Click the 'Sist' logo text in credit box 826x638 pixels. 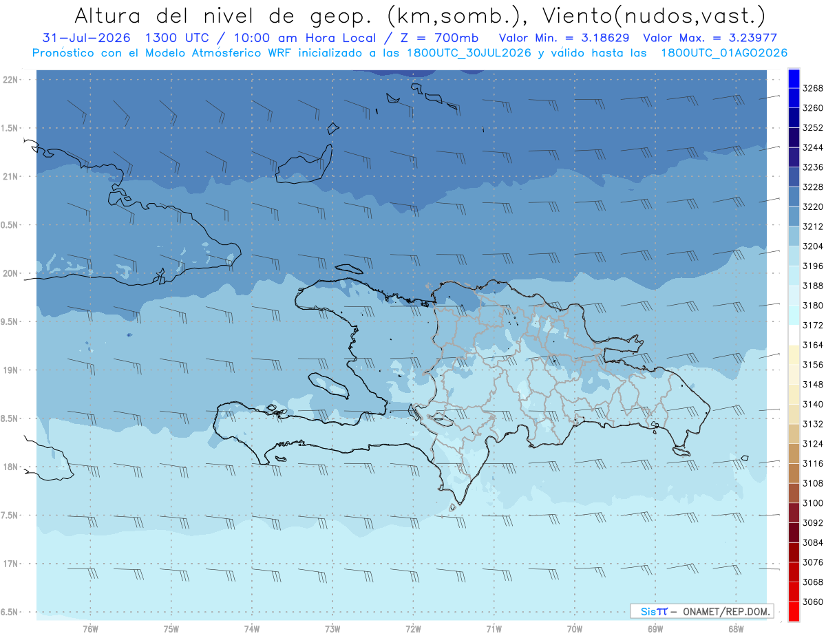(654, 611)
